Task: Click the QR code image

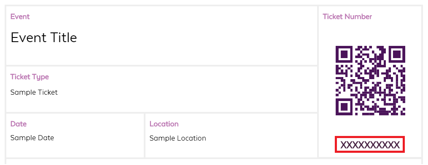Action: point(370,80)
